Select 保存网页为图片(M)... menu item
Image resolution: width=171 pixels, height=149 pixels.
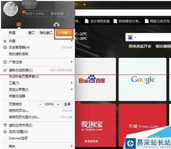pos(38,117)
